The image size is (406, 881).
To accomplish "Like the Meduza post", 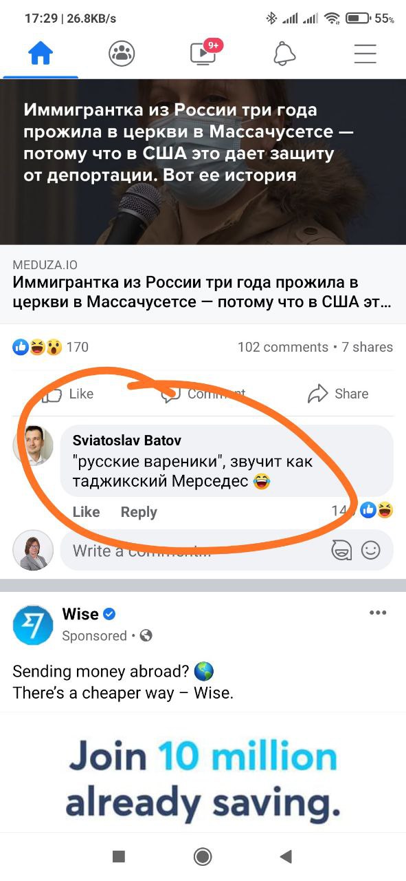I will (69, 394).
